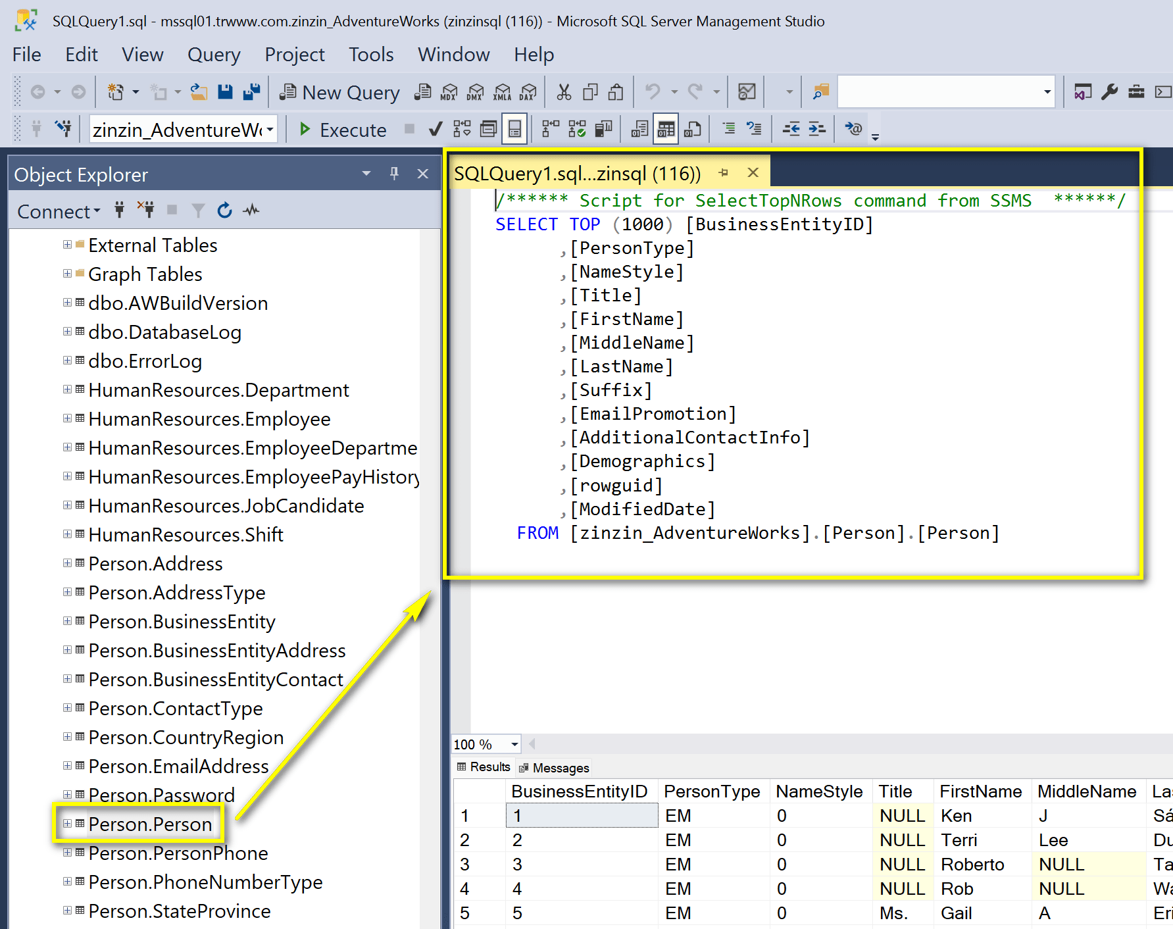Open the File menu
Screen dimensions: 1173x929
27,55
